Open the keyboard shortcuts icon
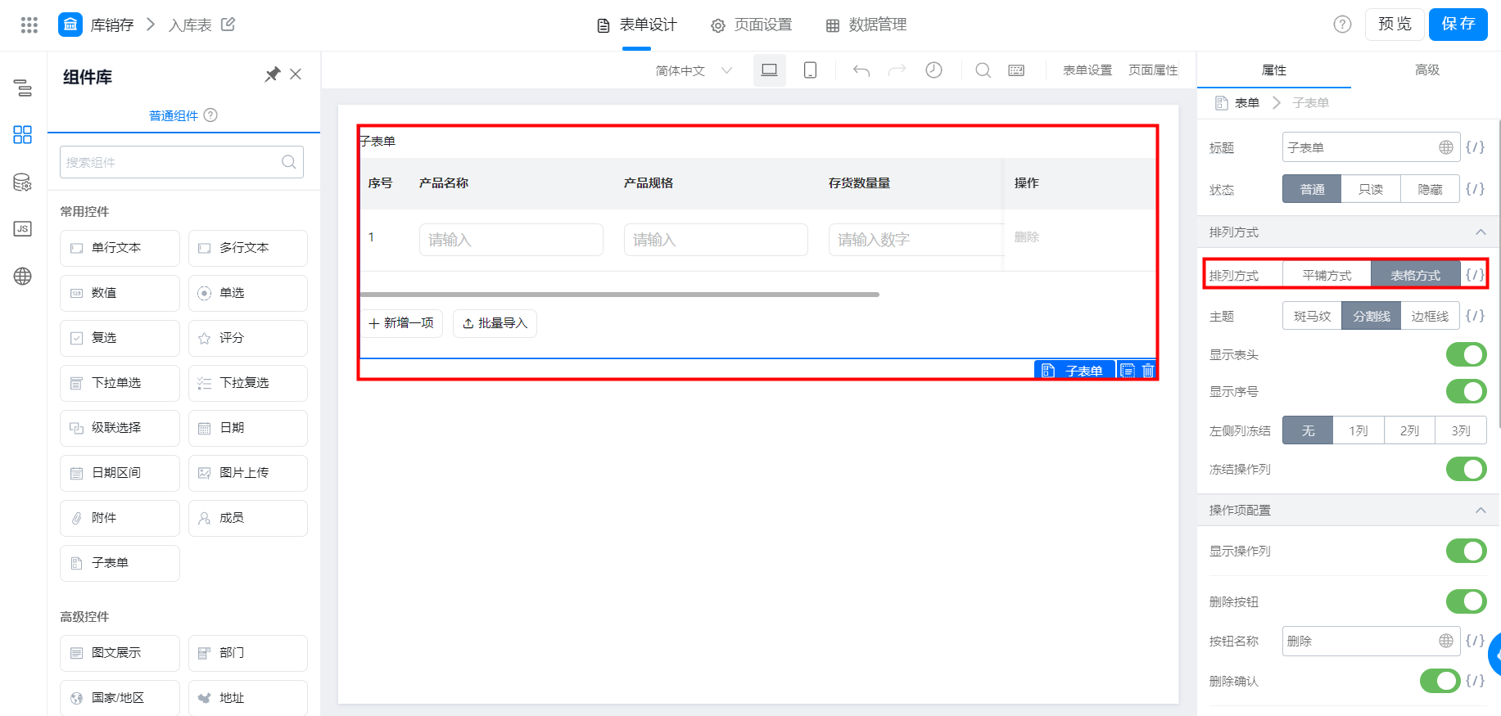The height and width of the screenshot is (716, 1501). [x=1016, y=70]
